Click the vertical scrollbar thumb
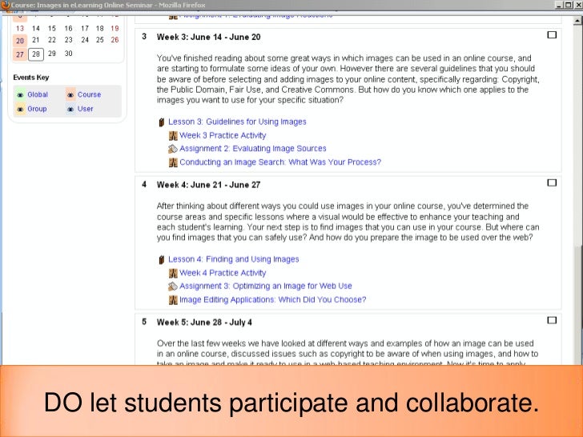This screenshot has height=437, width=583. pos(578,304)
